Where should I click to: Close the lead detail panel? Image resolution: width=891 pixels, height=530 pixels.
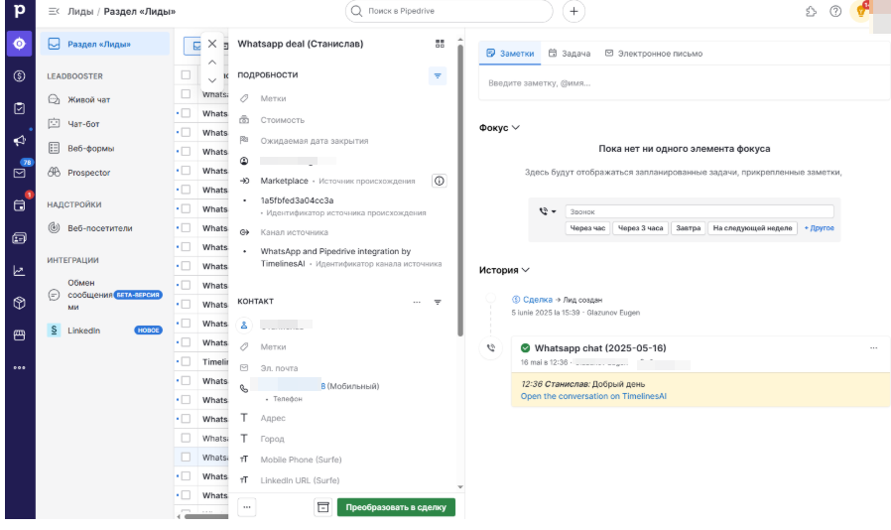point(211,44)
